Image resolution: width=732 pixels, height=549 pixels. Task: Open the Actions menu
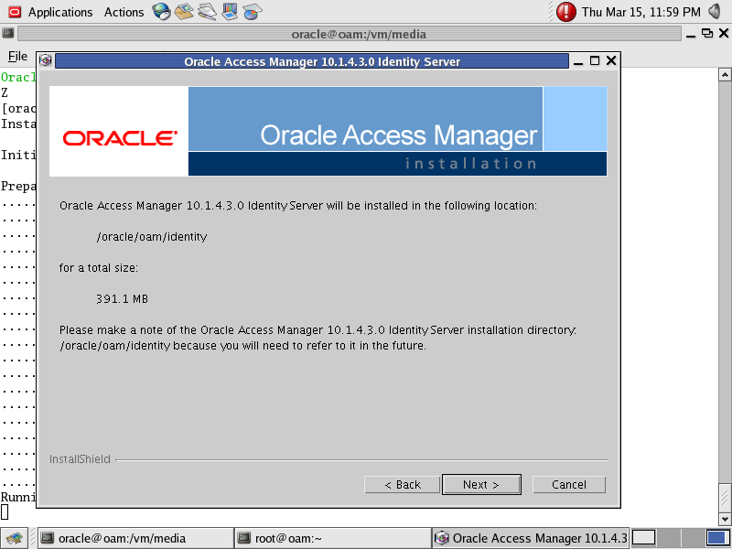tap(124, 12)
